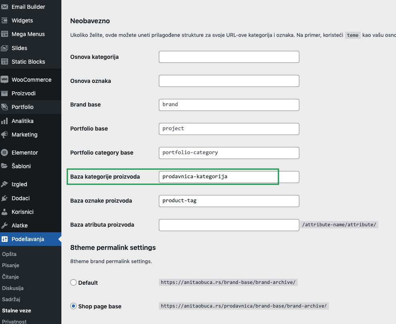This screenshot has width=396, height=324.
Task: Click into the Portfolio base field
Action: point(229,129)
